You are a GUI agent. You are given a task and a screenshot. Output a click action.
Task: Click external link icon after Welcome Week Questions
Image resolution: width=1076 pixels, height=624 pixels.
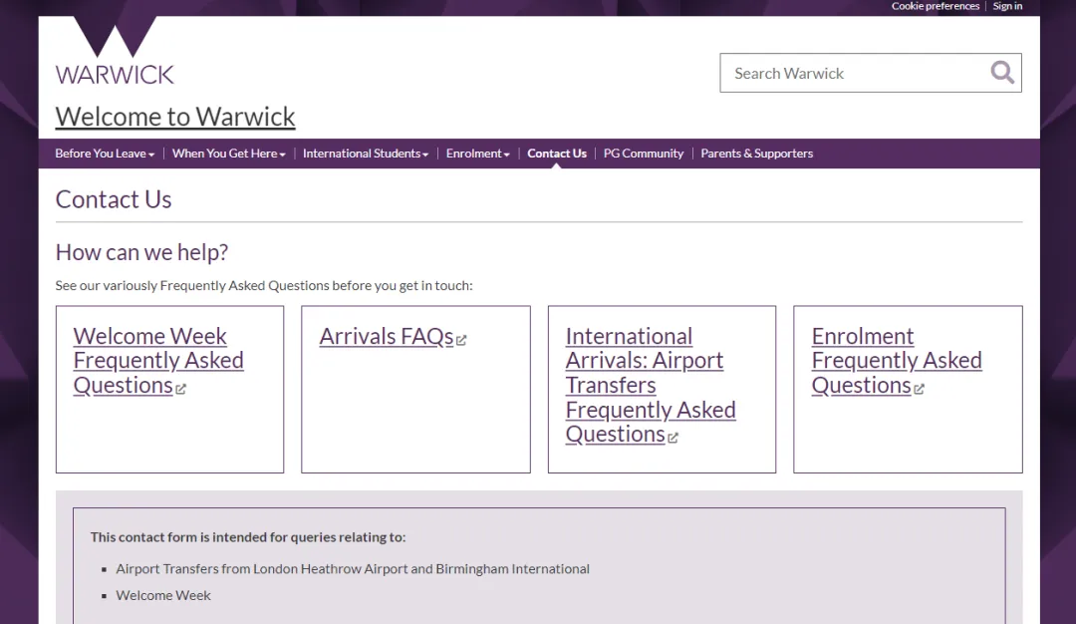coord(180,389)
